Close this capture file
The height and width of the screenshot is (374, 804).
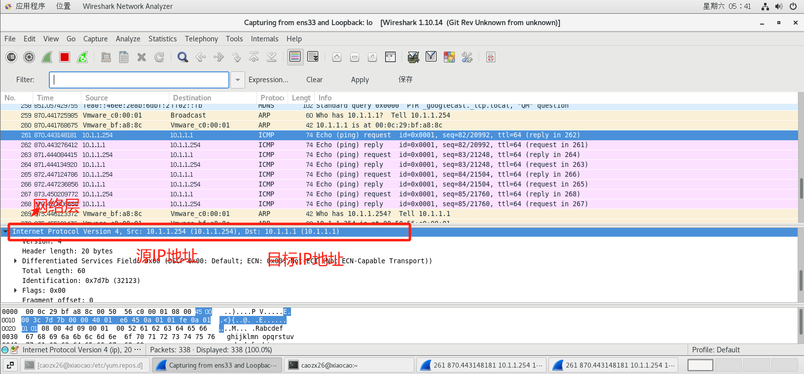[142, 57]
